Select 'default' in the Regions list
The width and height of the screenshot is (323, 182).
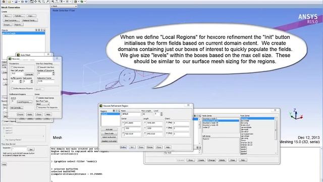[110, 114]
